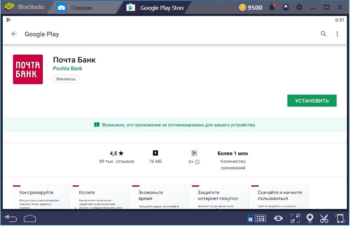Select the Финансы category chip
350x226 pixels.
pyautogui.click(x=66, y=79)
